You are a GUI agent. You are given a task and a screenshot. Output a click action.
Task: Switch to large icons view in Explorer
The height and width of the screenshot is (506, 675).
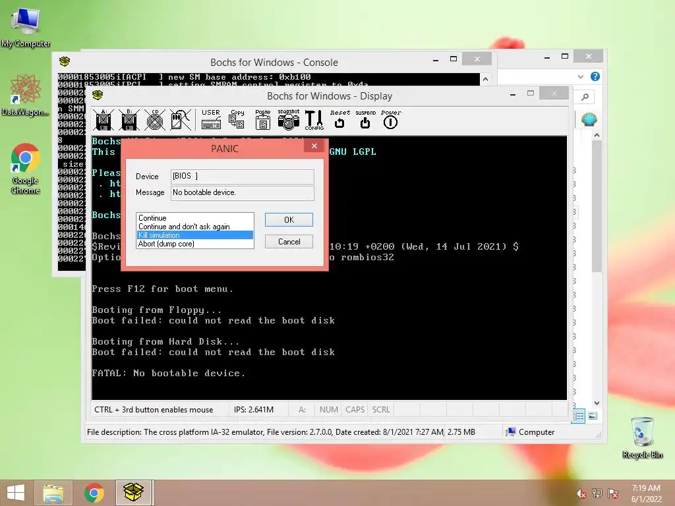coord(593,416)
